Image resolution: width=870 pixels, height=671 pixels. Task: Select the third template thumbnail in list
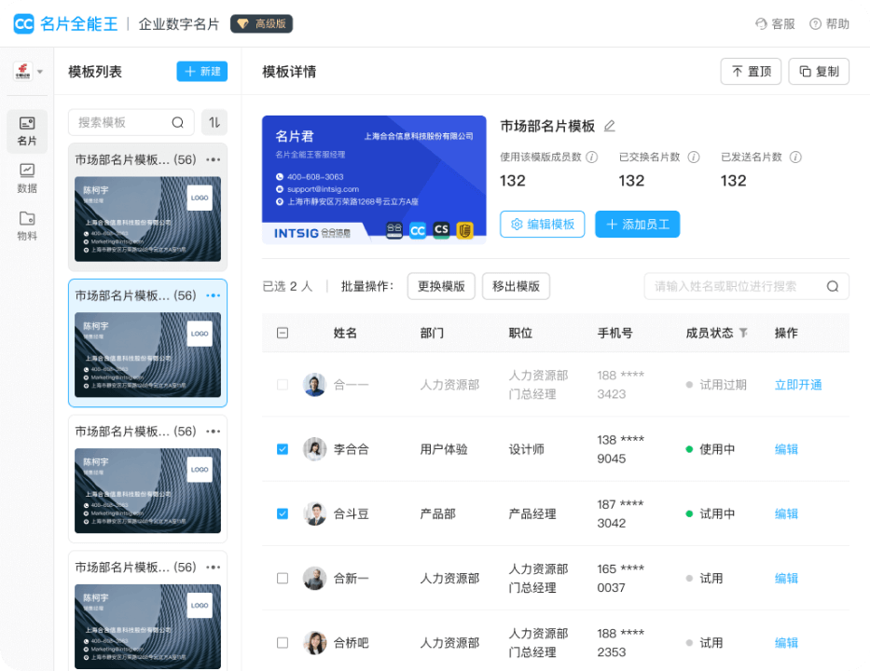point(147,491)
